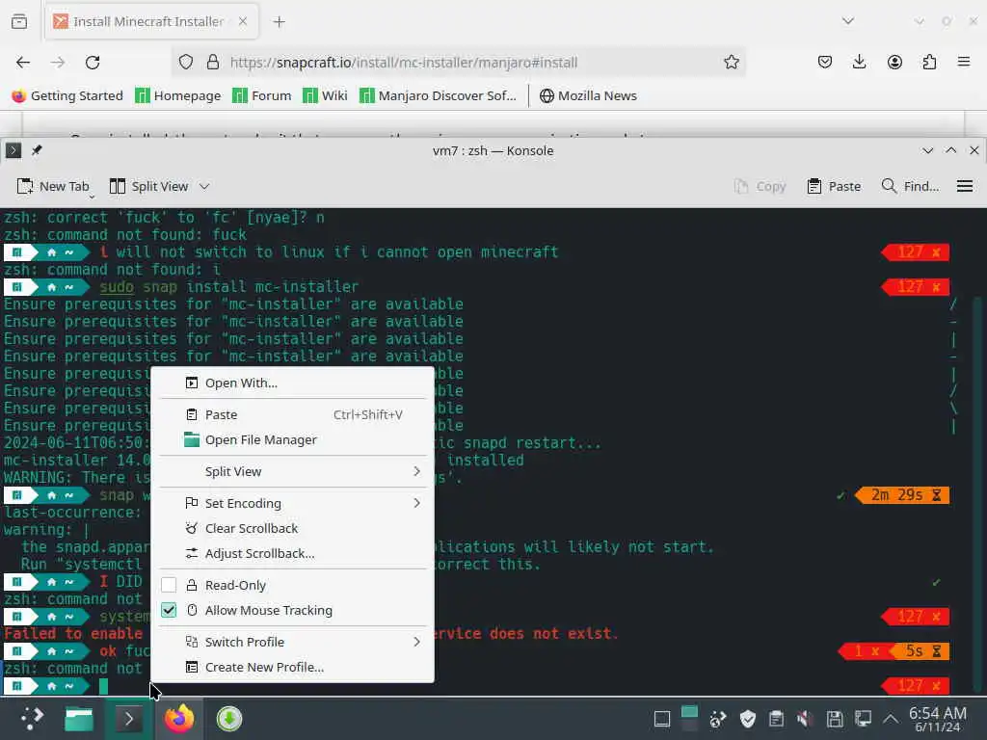
Task: Open Mozilla News bookmark
Action: 589,95
